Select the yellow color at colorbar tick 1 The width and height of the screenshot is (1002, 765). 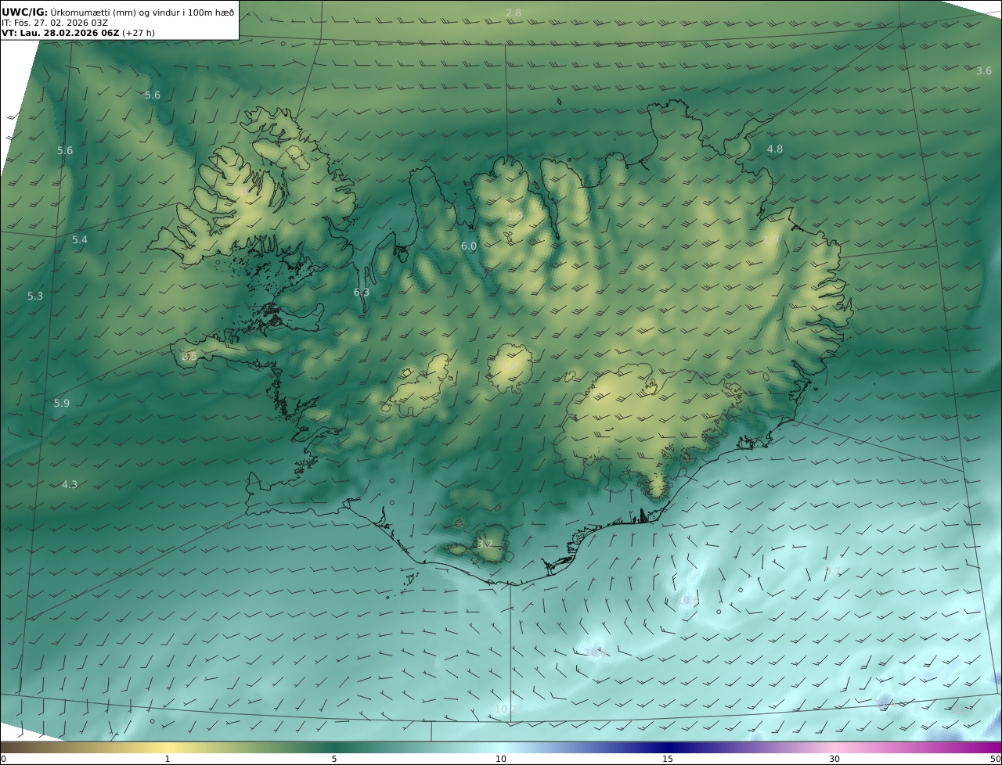[168, 748]
